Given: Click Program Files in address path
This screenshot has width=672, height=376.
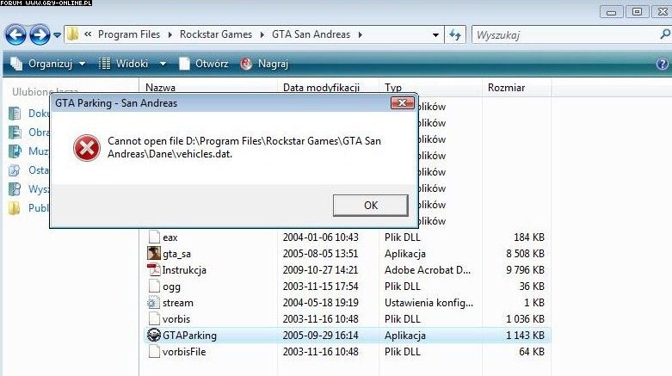Looking at the screenshot, I should tap(130, 35).
